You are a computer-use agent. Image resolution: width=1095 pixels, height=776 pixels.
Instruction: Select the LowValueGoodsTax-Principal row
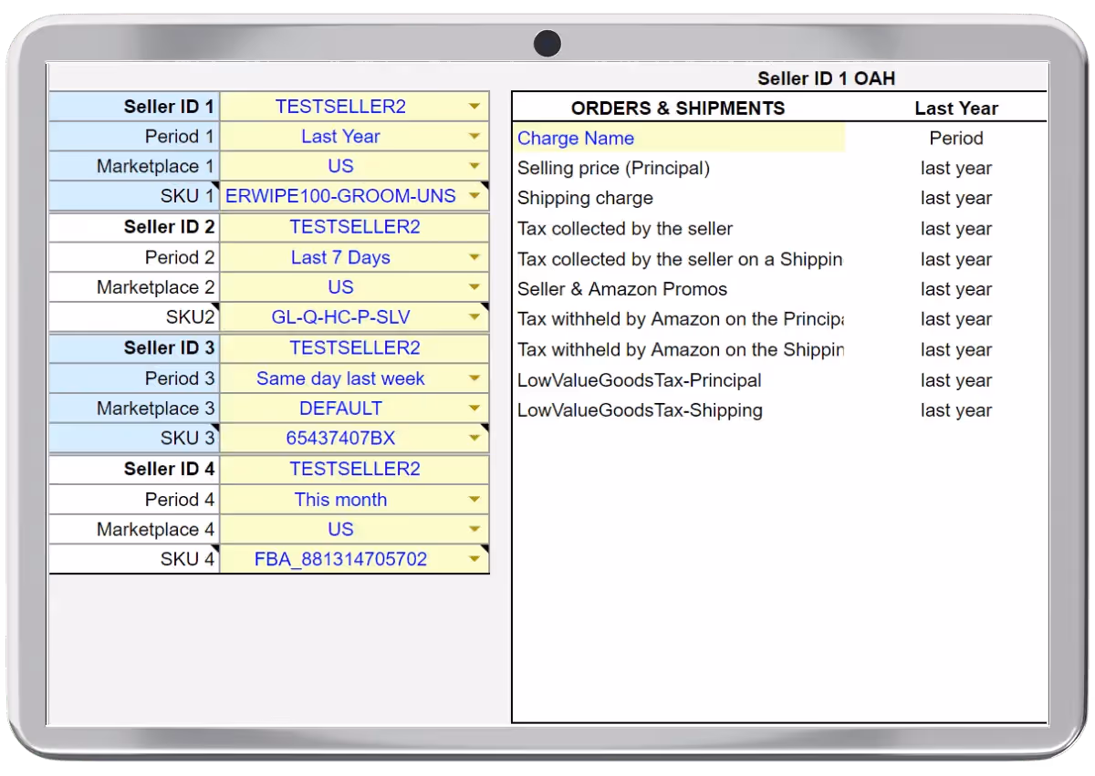point(780,380)
